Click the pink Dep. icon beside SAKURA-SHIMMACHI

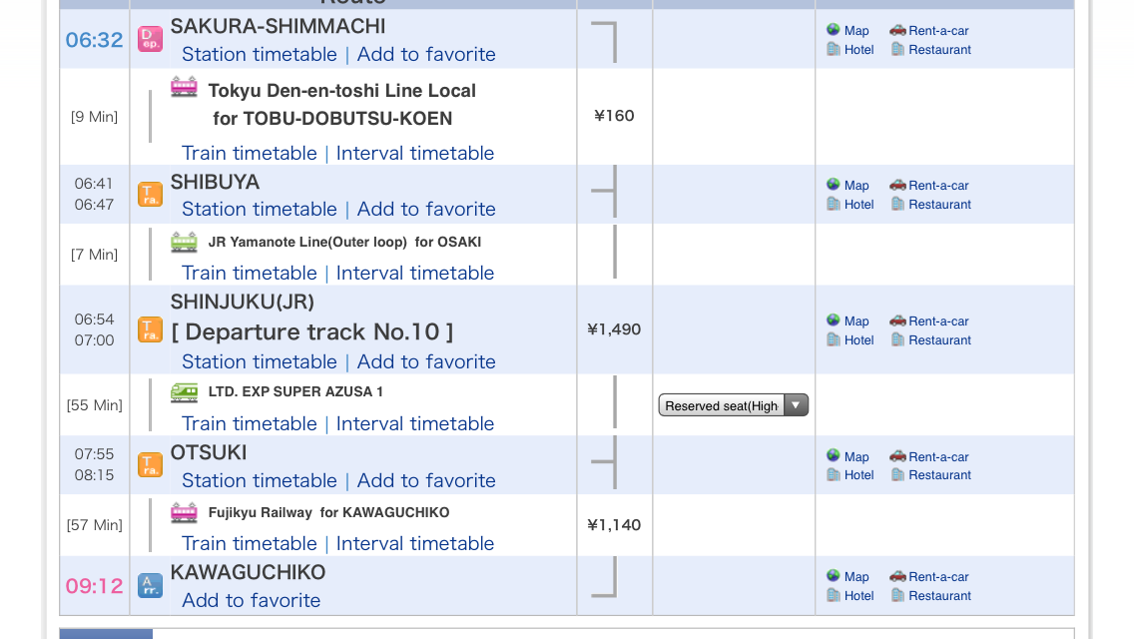point(151,39)
